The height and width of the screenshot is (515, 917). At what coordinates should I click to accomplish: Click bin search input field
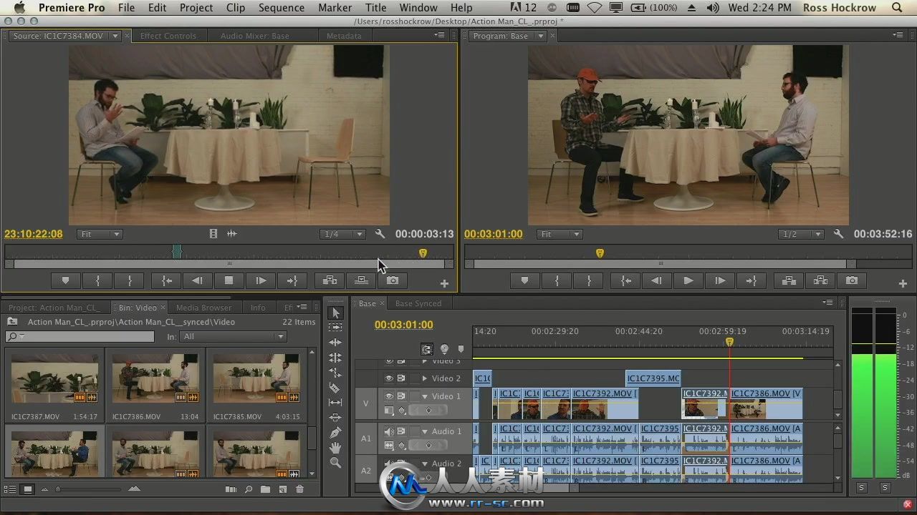[80, 336]
